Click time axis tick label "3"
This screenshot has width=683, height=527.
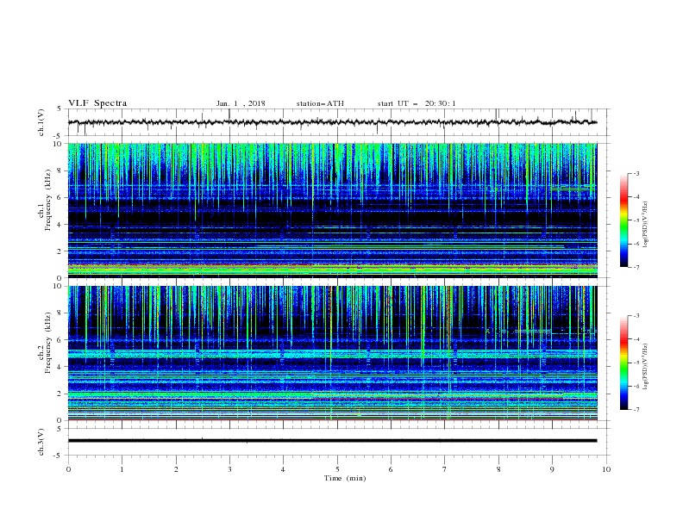pos(229,469)
